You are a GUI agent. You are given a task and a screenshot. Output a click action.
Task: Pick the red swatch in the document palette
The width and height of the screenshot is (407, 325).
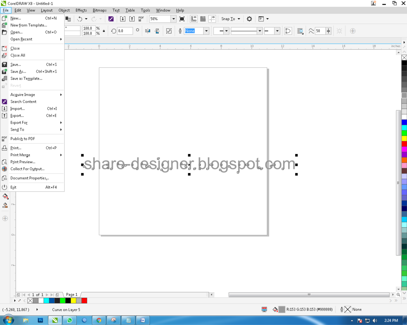(85, 300)
